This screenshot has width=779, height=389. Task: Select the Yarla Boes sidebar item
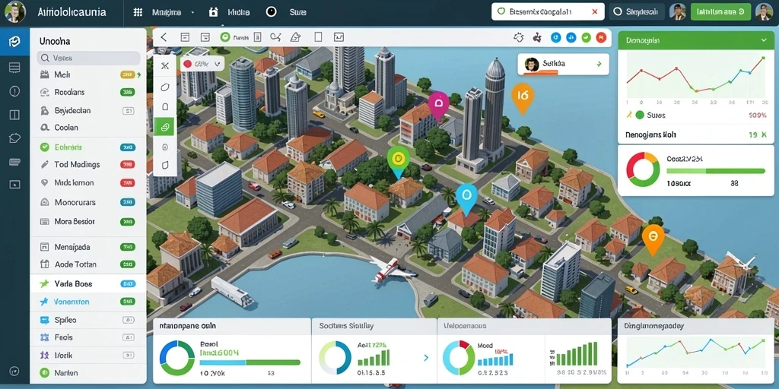pyautogui.click(x=88, y=284)
